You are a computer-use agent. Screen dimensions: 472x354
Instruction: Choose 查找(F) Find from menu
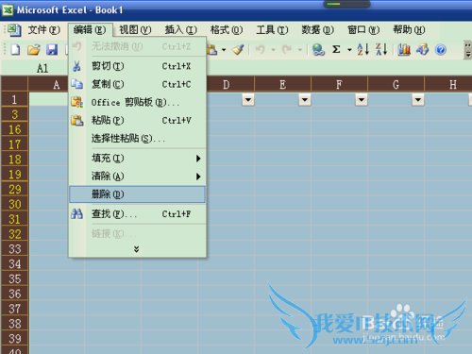pos(137,214)
